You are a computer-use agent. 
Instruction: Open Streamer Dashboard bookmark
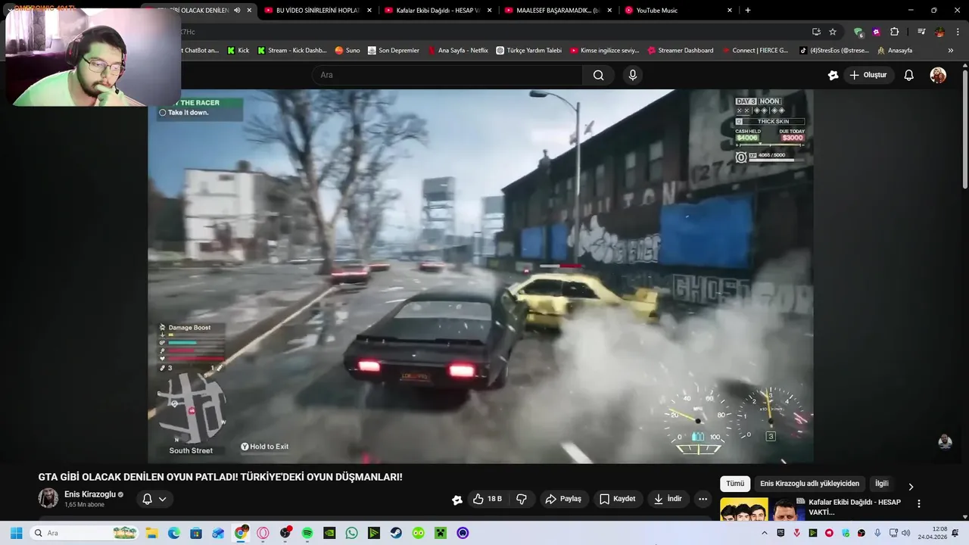(681, 51)
